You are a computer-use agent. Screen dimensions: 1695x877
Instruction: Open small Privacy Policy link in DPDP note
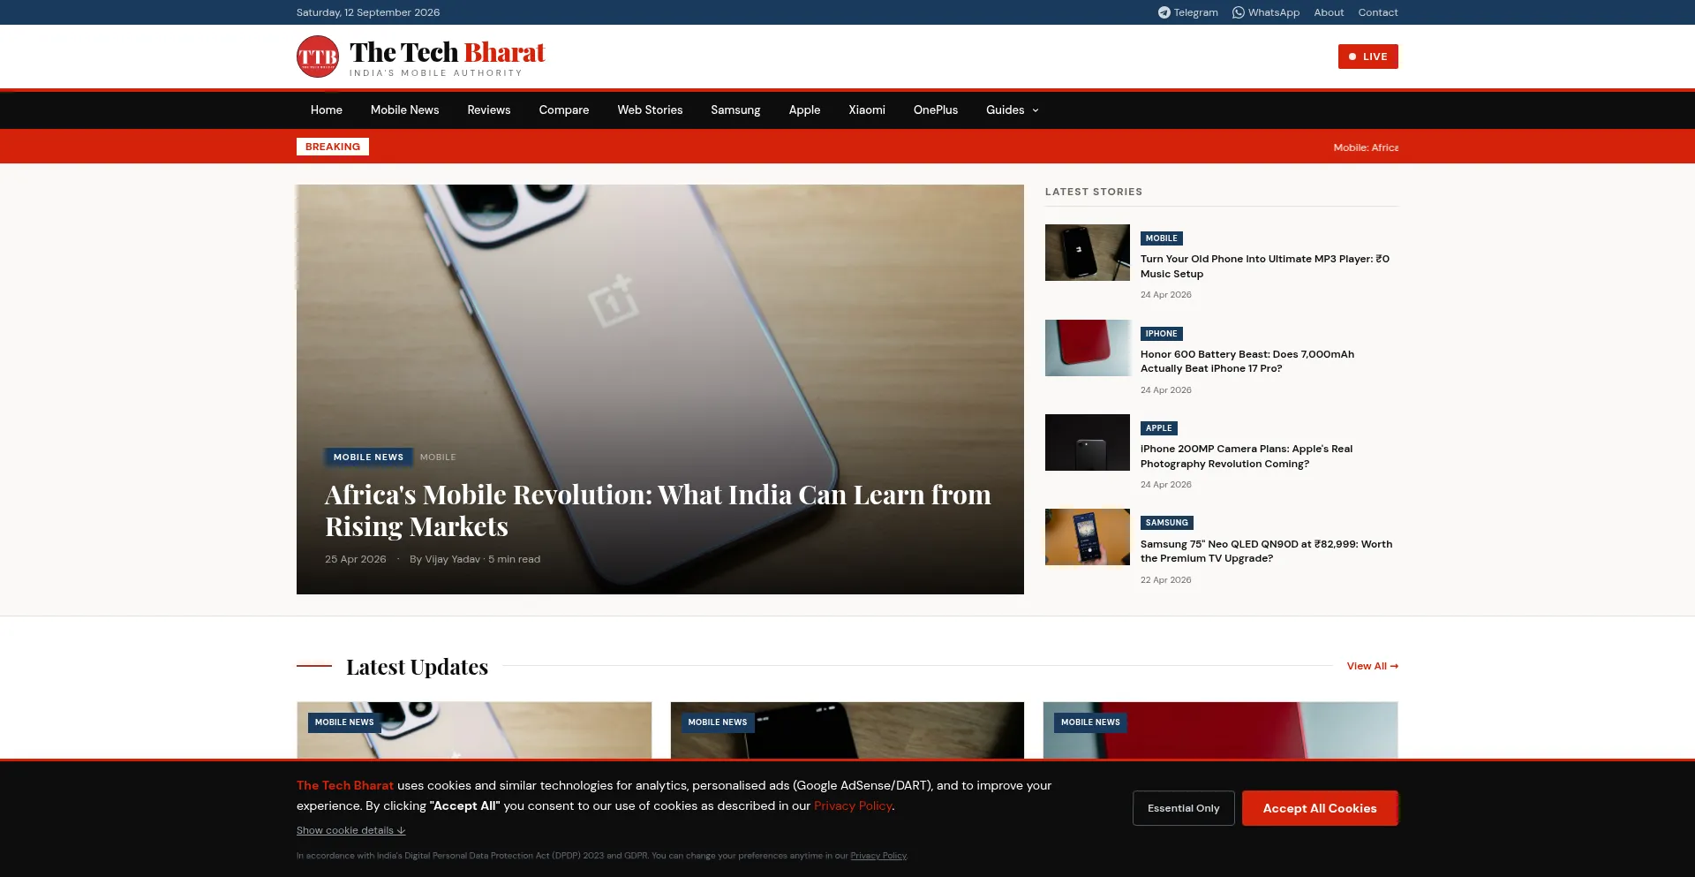878,856
